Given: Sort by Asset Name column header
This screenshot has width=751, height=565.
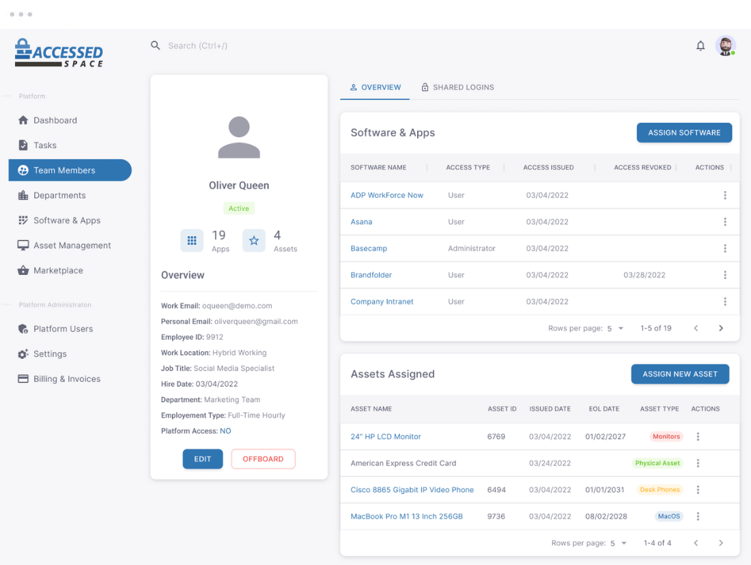Looking at the screenshot, I should pyautogui.click(x=371, y=409).
